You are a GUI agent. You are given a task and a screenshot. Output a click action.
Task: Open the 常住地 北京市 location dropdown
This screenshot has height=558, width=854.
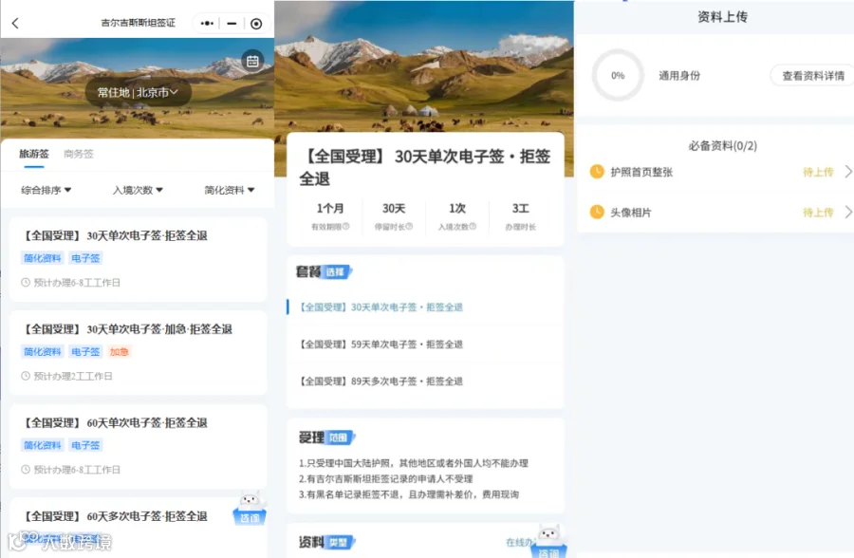(x=139, y=92)
